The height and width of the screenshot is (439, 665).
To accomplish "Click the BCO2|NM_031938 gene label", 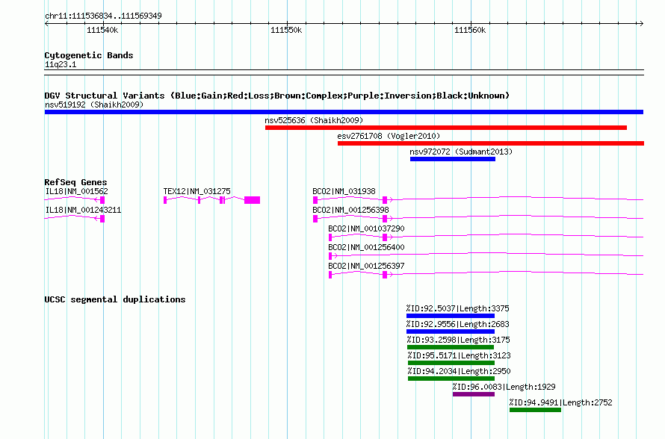I will (x=344, y=192).
